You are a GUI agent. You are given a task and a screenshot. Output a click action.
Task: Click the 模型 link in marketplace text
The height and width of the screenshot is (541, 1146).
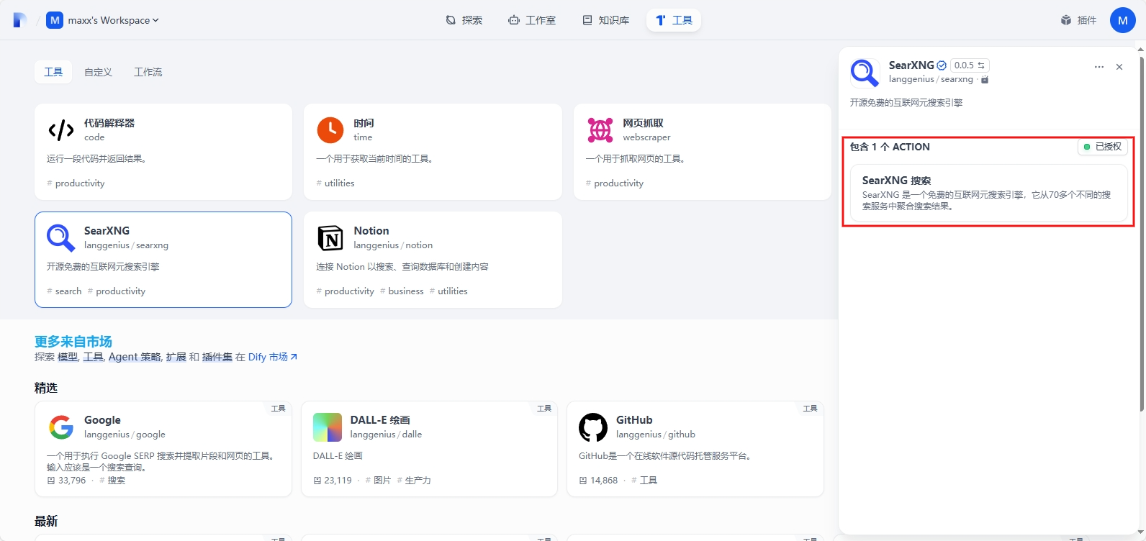[68, 357]
